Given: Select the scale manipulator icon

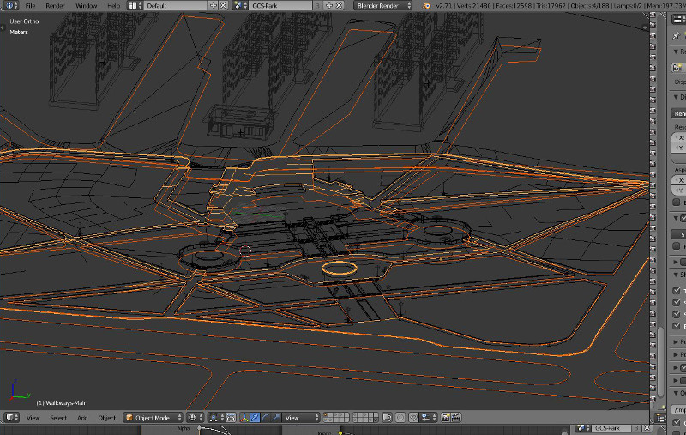Looking at the screenshot, I should pyautogui.click(x=275, y=418).
